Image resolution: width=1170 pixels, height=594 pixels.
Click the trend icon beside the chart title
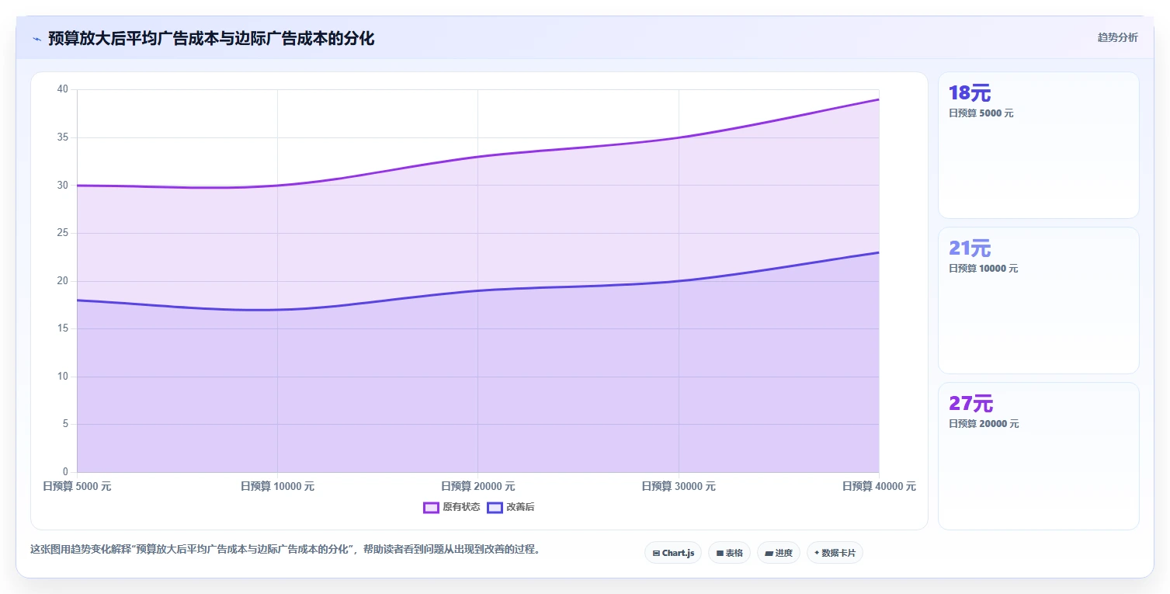click(x=36, y=39)
